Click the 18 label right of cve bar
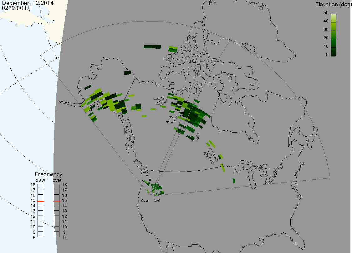This screenshot has width=352, height=253. 64,185
